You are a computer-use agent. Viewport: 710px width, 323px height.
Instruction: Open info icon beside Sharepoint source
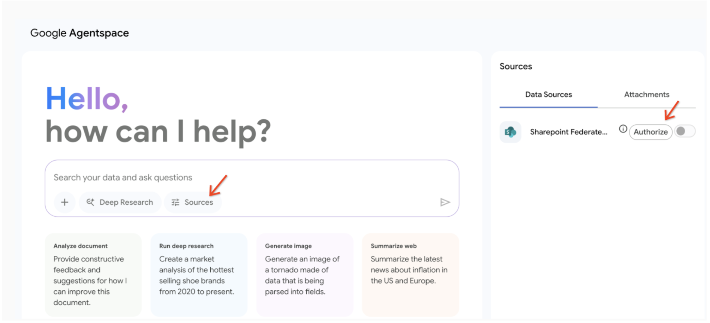click(623, 129)
